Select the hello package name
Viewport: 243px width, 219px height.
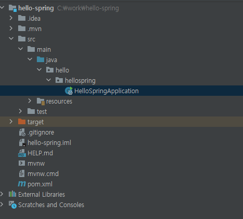[x=62, y=70]
